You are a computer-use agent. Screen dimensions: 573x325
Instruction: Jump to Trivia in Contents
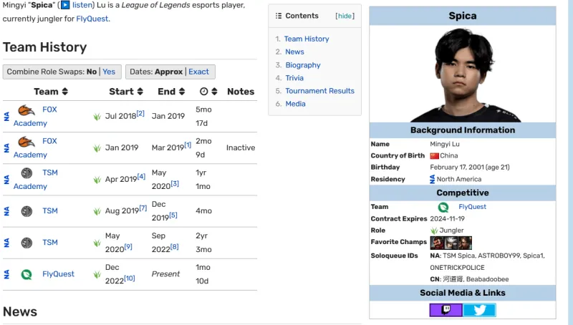pyautogui.click(x=294, y=78)
